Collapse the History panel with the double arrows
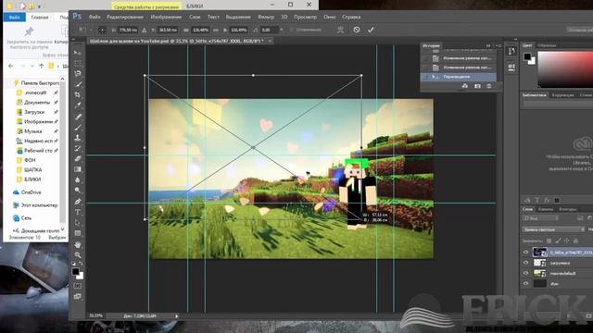593x333 pixels. pos(488,45)
